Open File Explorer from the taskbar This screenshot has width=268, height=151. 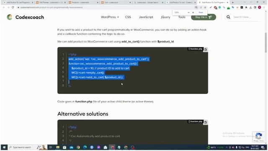click(x=58, y=147)
